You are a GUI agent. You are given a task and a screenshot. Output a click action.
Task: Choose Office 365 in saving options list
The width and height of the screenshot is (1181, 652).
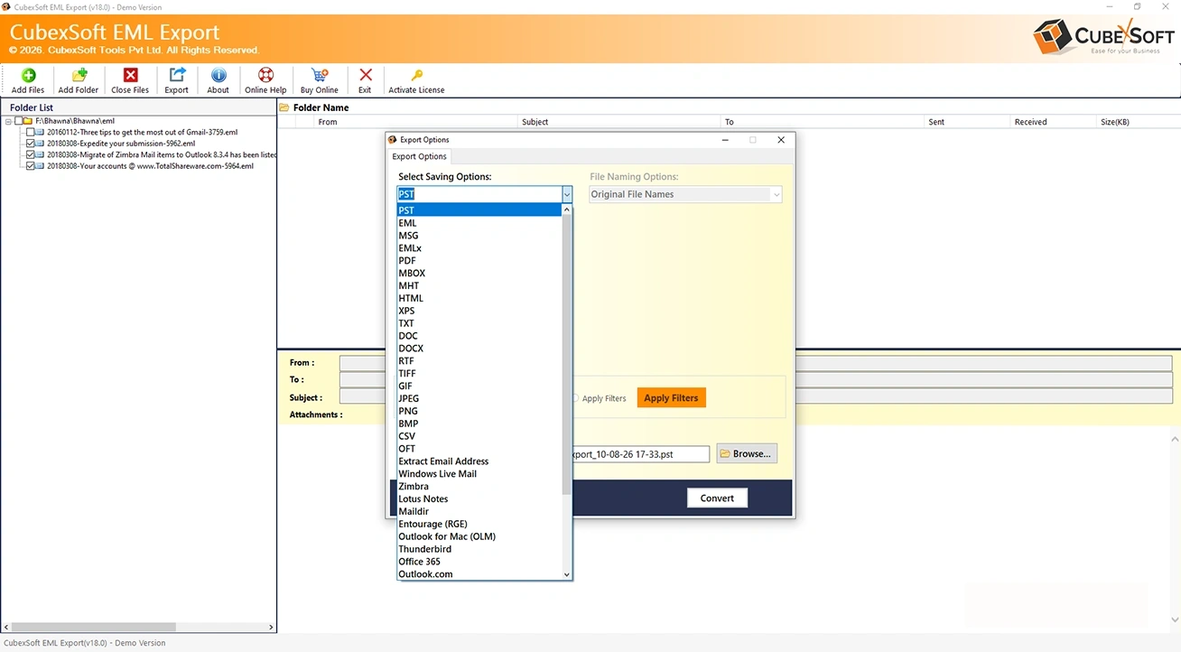tap(479, 562)
